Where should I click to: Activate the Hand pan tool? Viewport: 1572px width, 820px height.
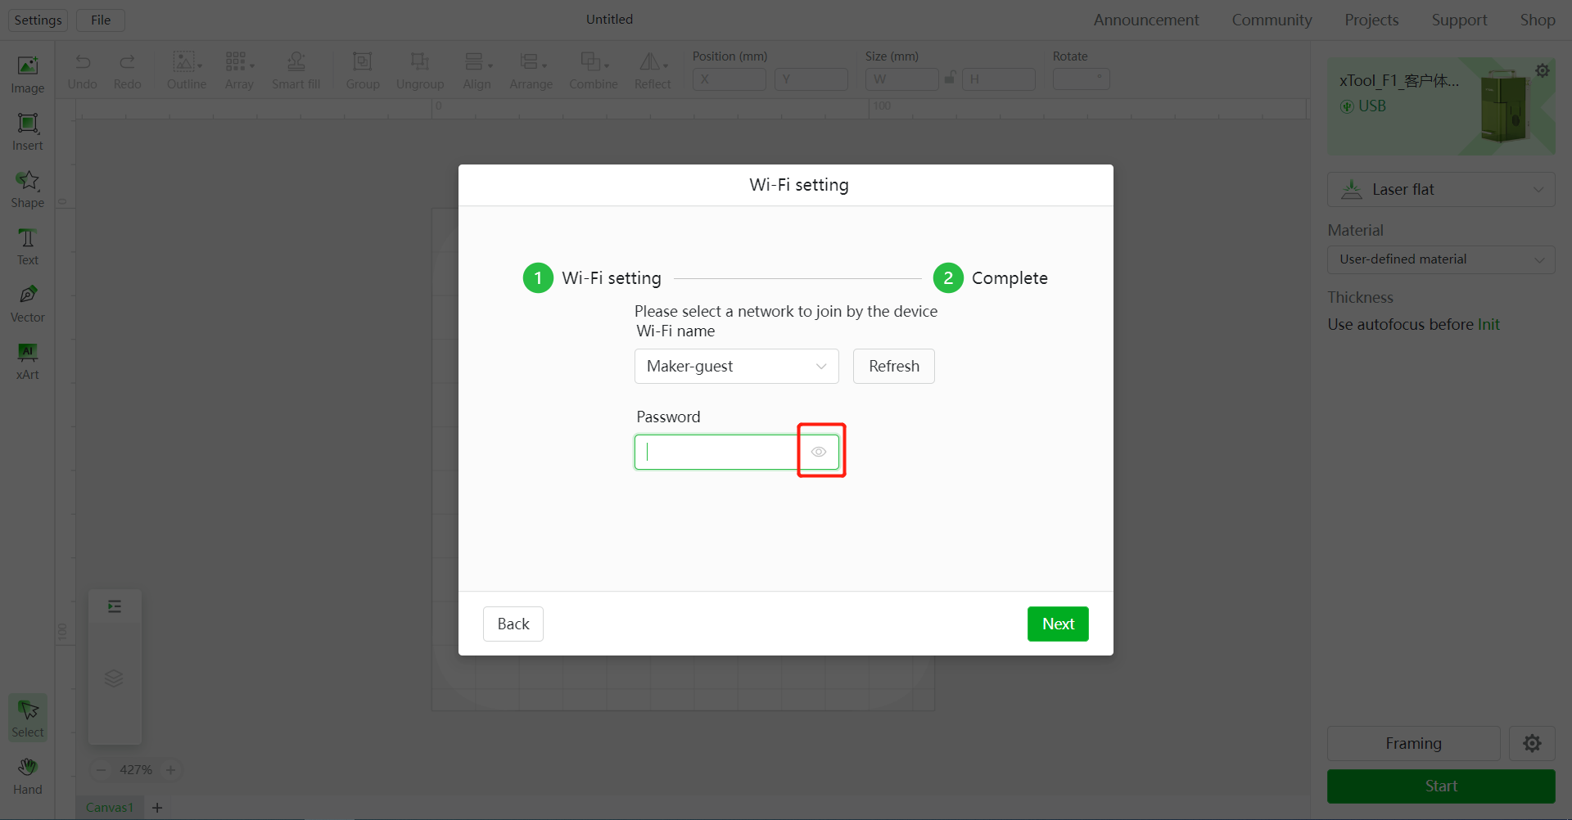click(28, 776)
